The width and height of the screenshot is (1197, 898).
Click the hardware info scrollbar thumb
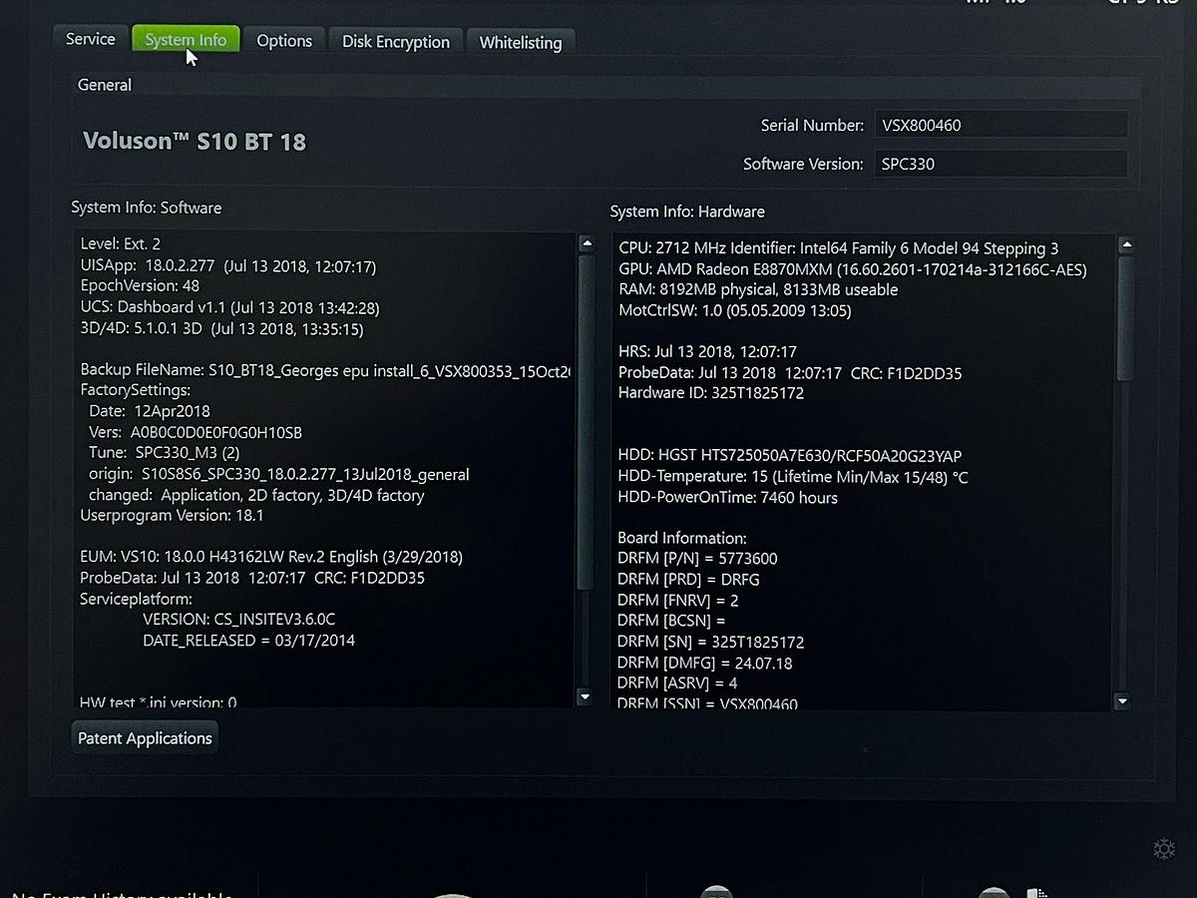[1124, 319]
